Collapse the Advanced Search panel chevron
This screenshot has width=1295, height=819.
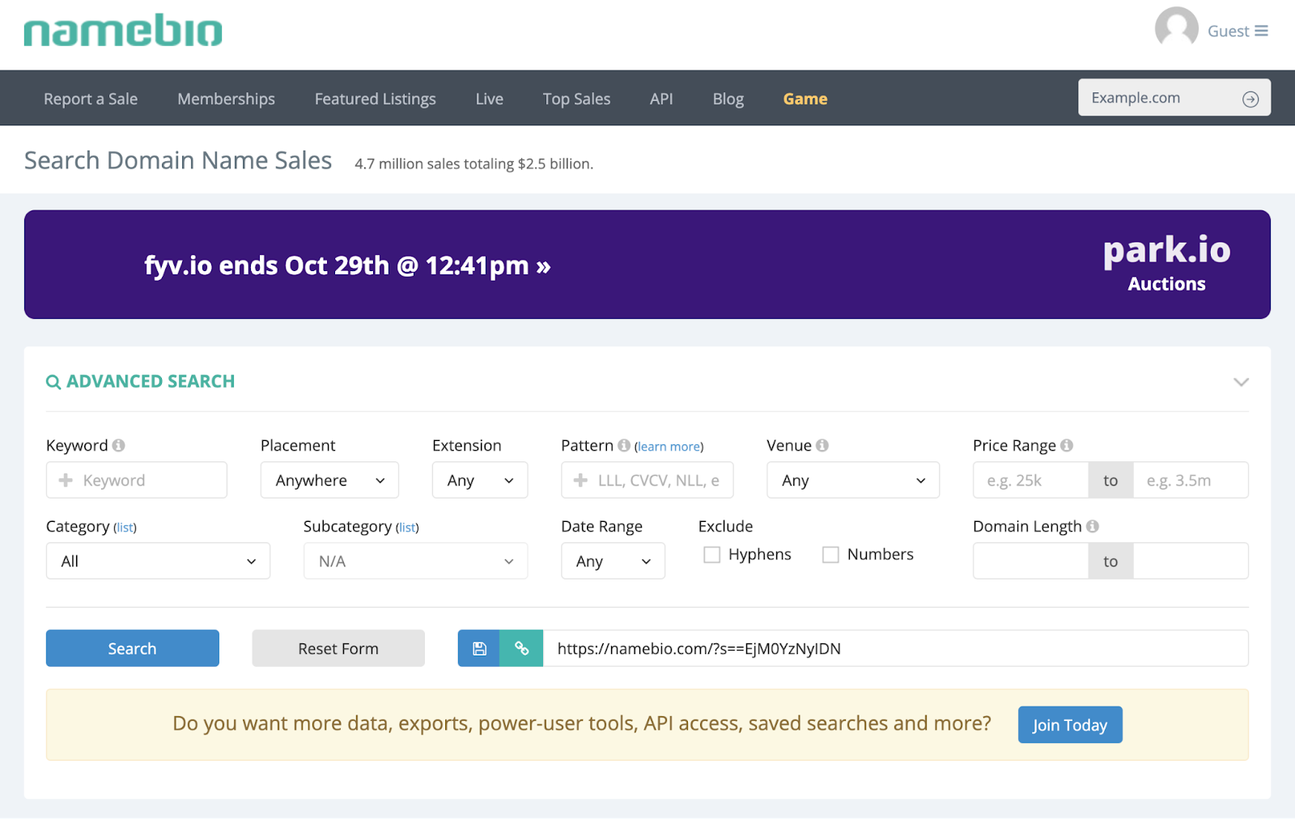coord(1240,381)
